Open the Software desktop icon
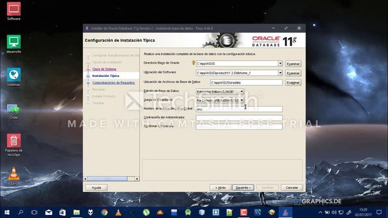Image resolution: width=388 pixels, height=218 pixels. 13,11
